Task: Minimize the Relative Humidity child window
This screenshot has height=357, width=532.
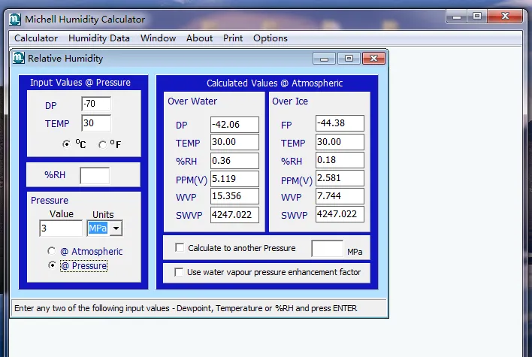Action: click(x=324, y=59)
